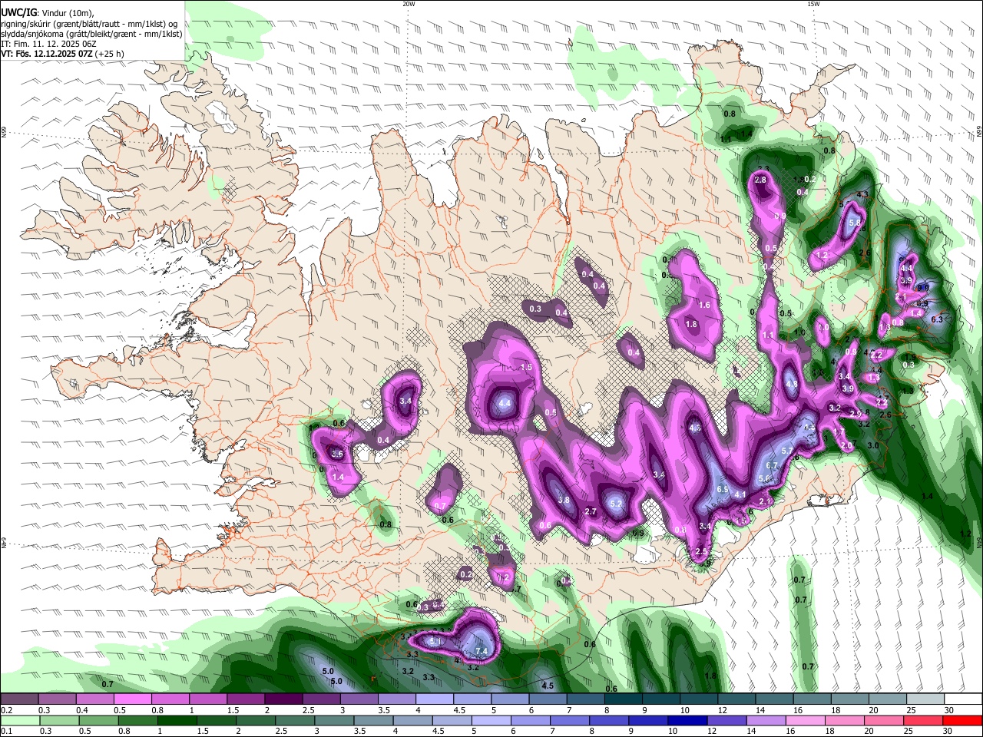Click the '20W' longitude label
Screen dimensions: 983x737
(409, 4)
